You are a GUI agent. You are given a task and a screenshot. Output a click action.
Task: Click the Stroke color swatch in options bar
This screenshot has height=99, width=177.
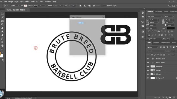point(35,5)
